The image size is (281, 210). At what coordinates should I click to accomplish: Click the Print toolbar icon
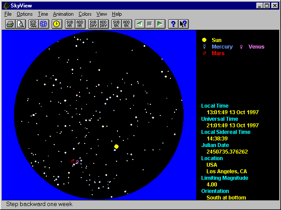10,24
